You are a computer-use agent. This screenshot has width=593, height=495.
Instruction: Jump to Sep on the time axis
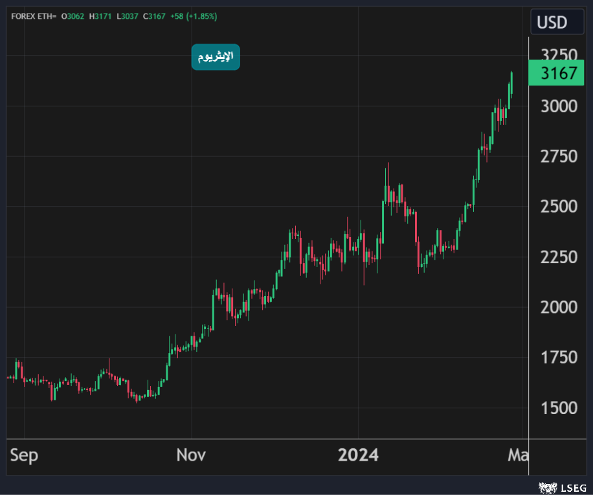pos(24,455)
